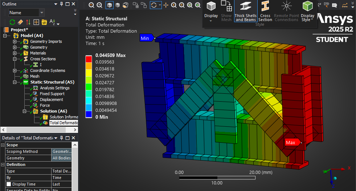Collapse the Scope section in Details

3,145
